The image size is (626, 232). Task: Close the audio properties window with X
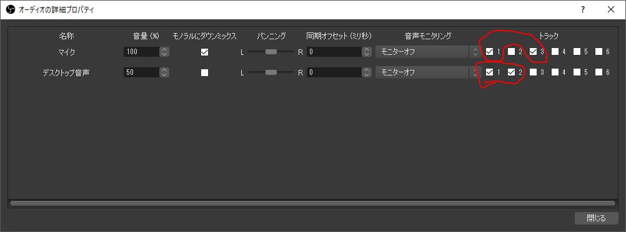(x=611, y=9)
